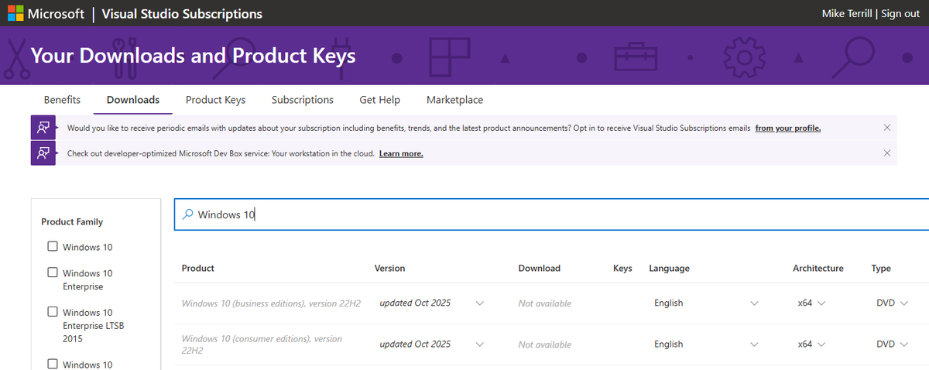Click the Microsoft wordmark text
The width and height of the screenshot is (929, 370).
click(57, 13)
